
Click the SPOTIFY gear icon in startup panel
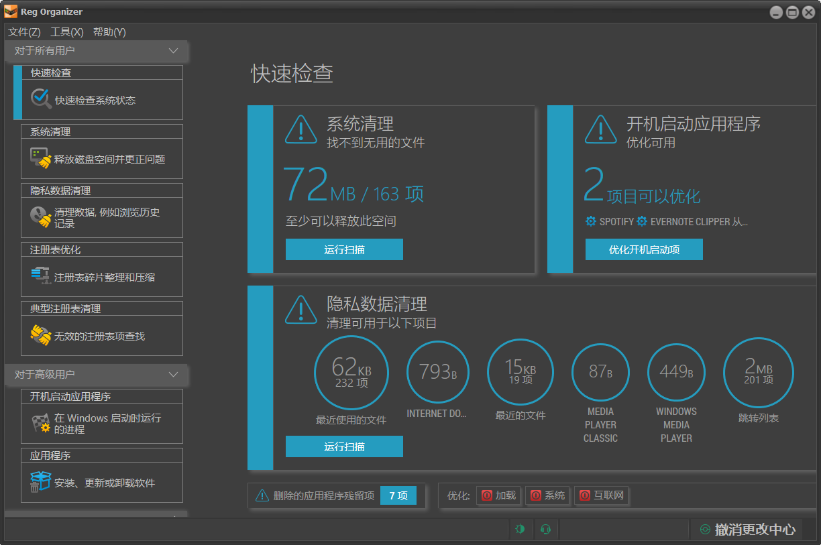coord(591,221)
